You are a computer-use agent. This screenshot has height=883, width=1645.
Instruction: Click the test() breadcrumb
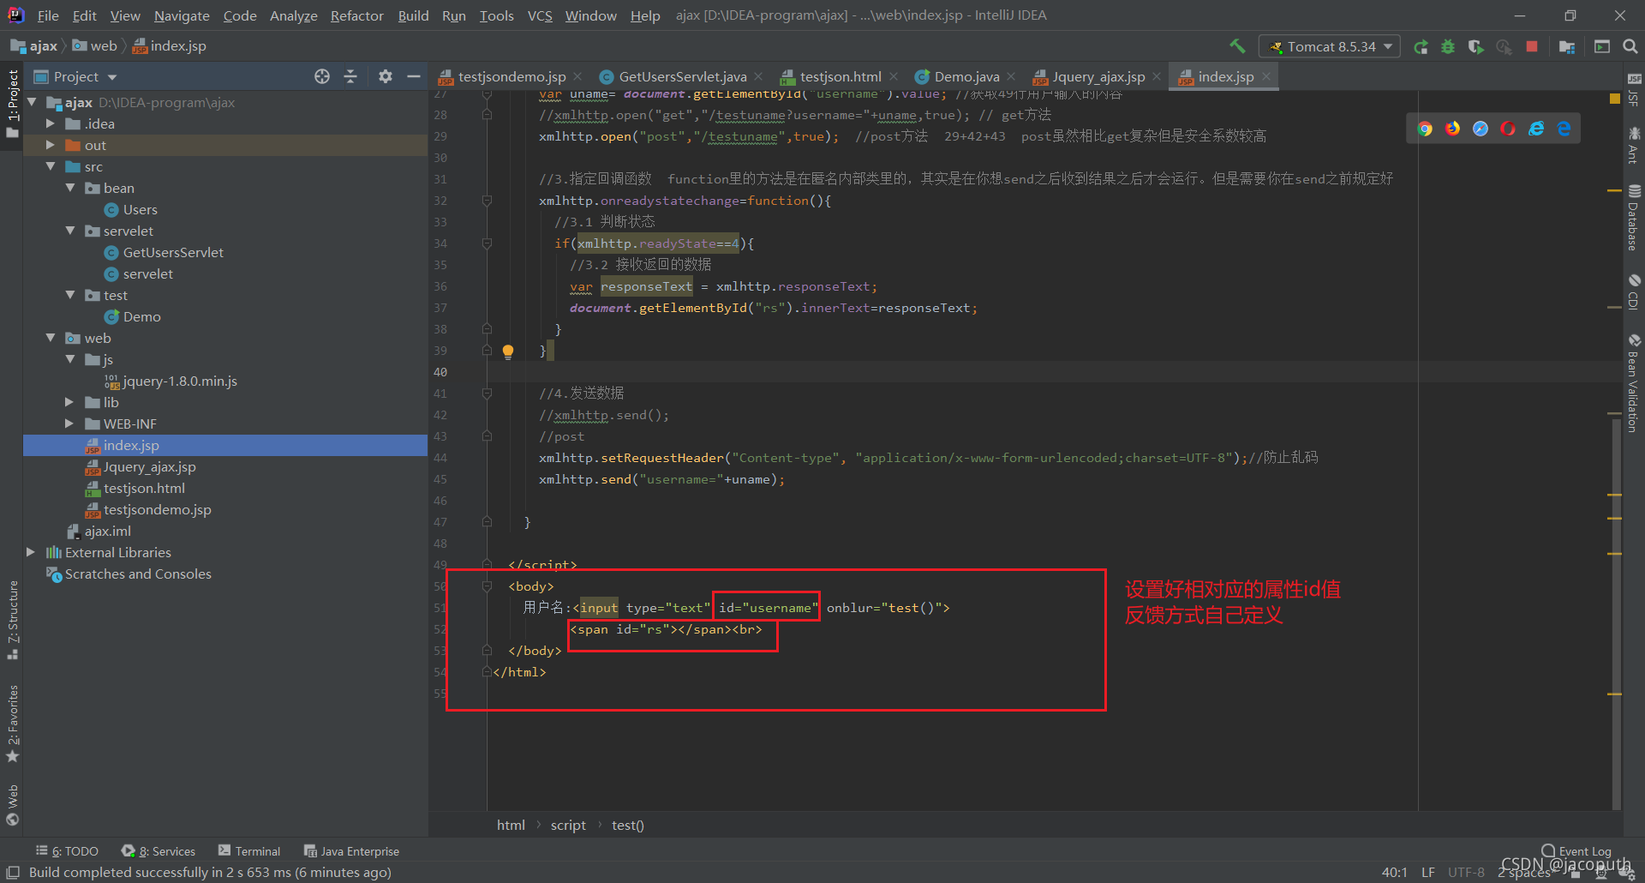[628, 825]
